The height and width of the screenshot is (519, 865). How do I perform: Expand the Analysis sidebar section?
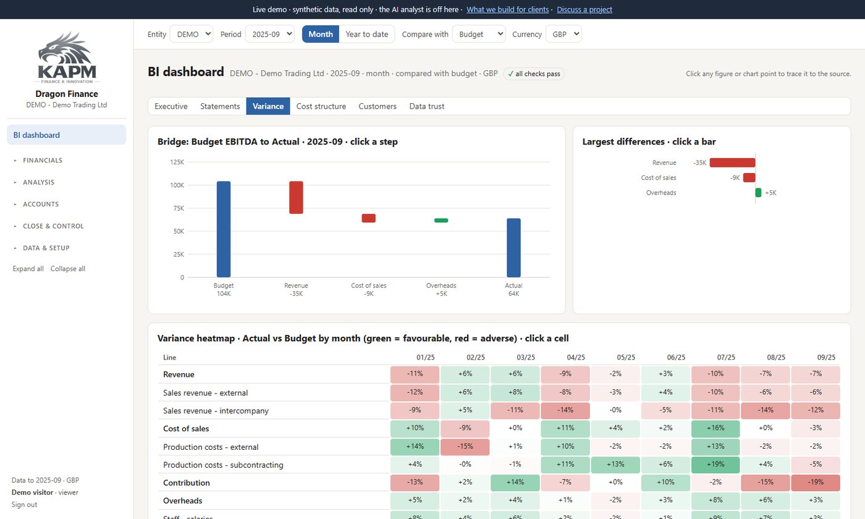[67, 182]
